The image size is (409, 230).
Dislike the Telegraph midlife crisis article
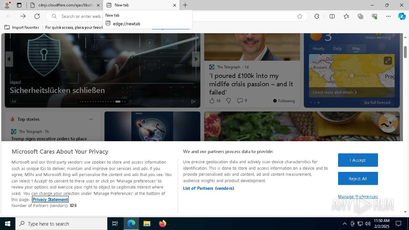pyautogui.click(x=228, y=101)
